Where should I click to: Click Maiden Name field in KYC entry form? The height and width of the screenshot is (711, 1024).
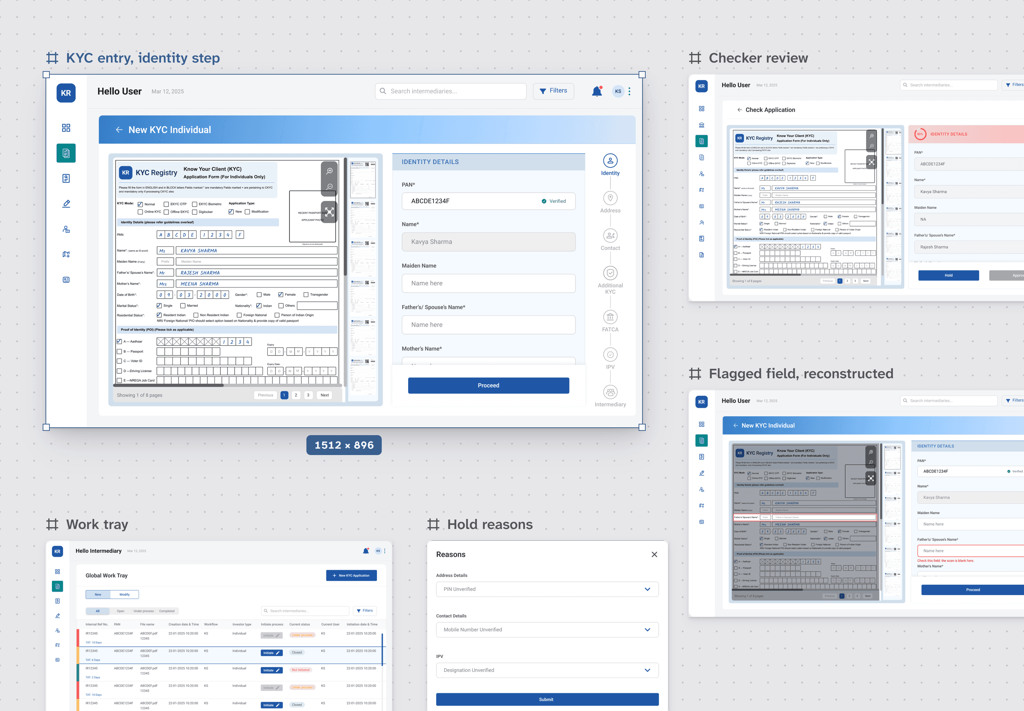(489, 283)
